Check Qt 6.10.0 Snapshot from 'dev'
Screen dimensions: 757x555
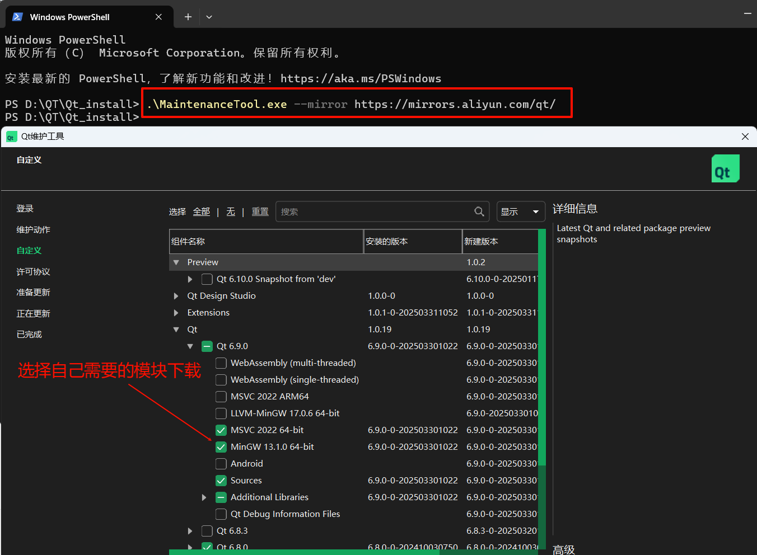(x=207, y=279)
